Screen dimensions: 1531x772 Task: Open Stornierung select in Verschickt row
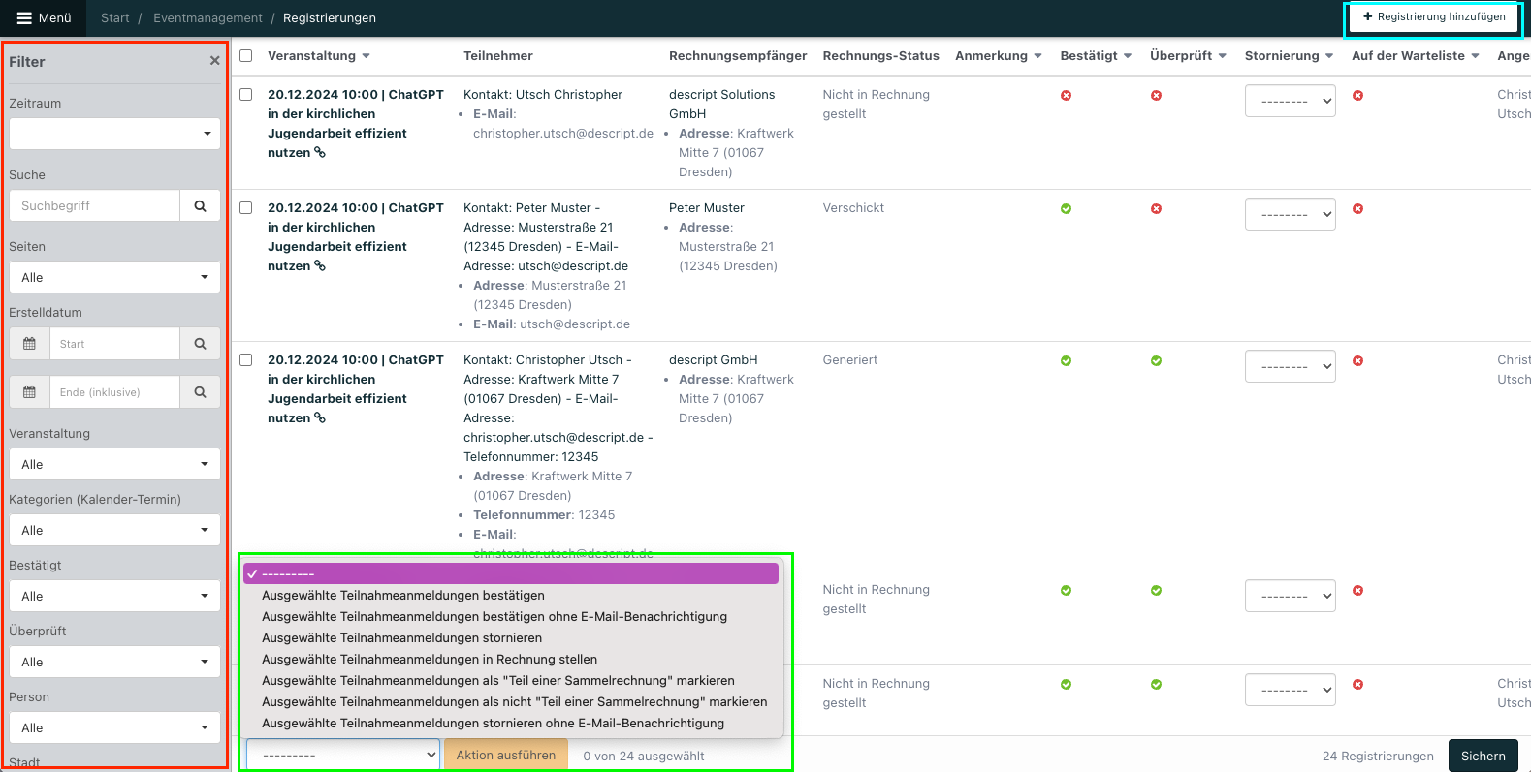1290,214
